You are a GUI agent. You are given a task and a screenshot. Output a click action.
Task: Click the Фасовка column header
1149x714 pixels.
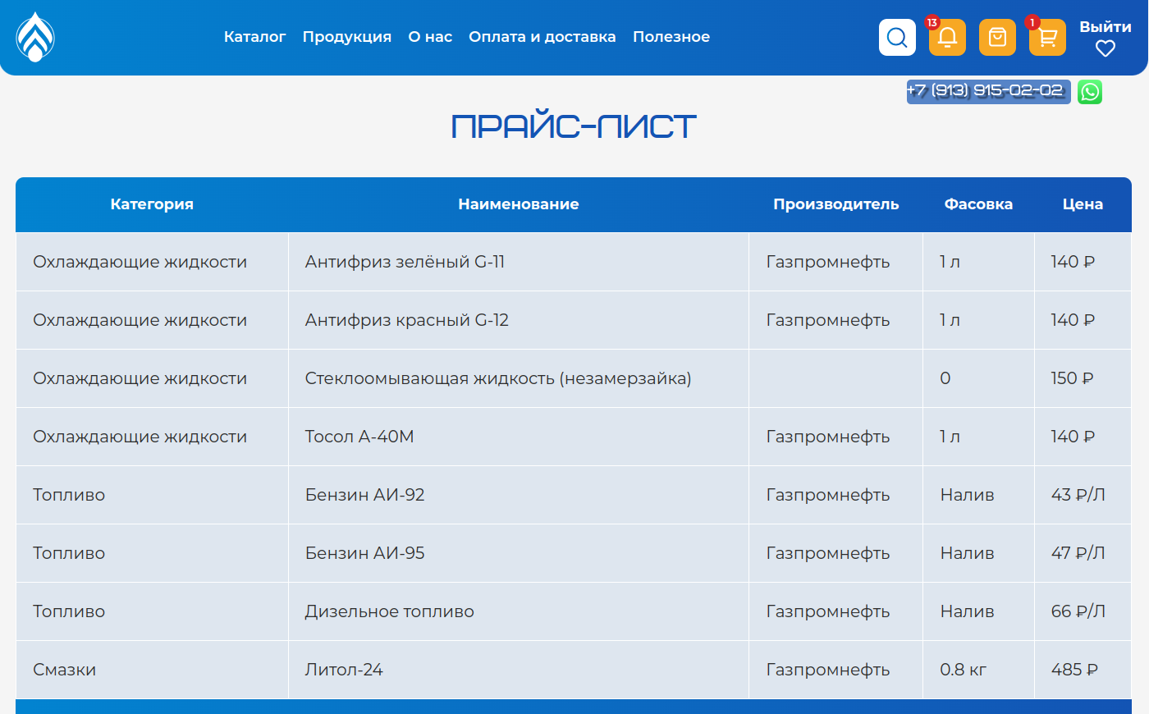[x=978, y=204]
